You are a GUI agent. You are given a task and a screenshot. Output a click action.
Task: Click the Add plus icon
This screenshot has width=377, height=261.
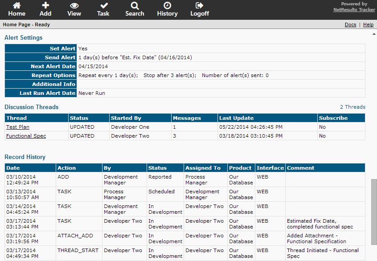[x=45, y=5]
